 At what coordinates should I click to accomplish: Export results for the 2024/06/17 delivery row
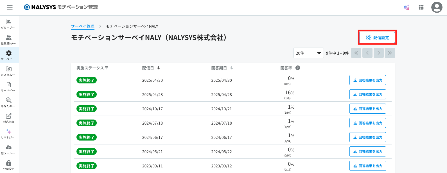pos(368,137)
